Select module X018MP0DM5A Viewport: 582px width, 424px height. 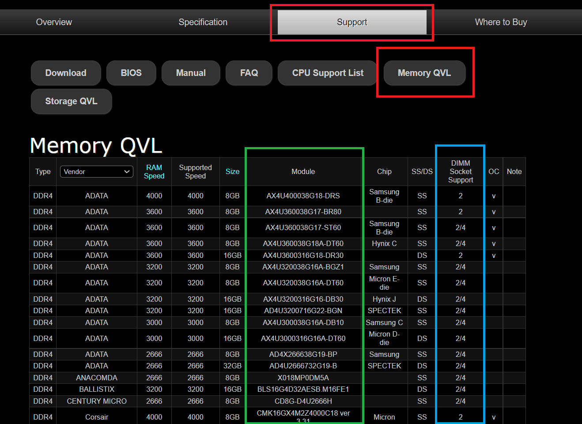(303, 378)
